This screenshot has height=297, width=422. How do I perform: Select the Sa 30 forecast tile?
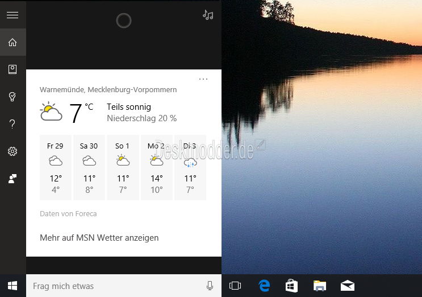click(89, 168)
